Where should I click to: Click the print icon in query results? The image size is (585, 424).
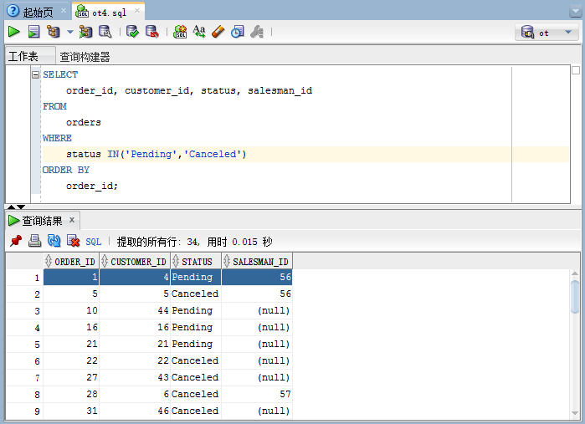pyautogui.click(x=34, y=241)
